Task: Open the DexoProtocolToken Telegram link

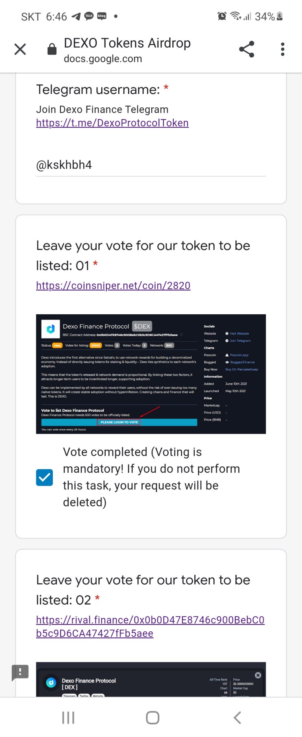Action: pyautogui.click(x=112, y=123)
